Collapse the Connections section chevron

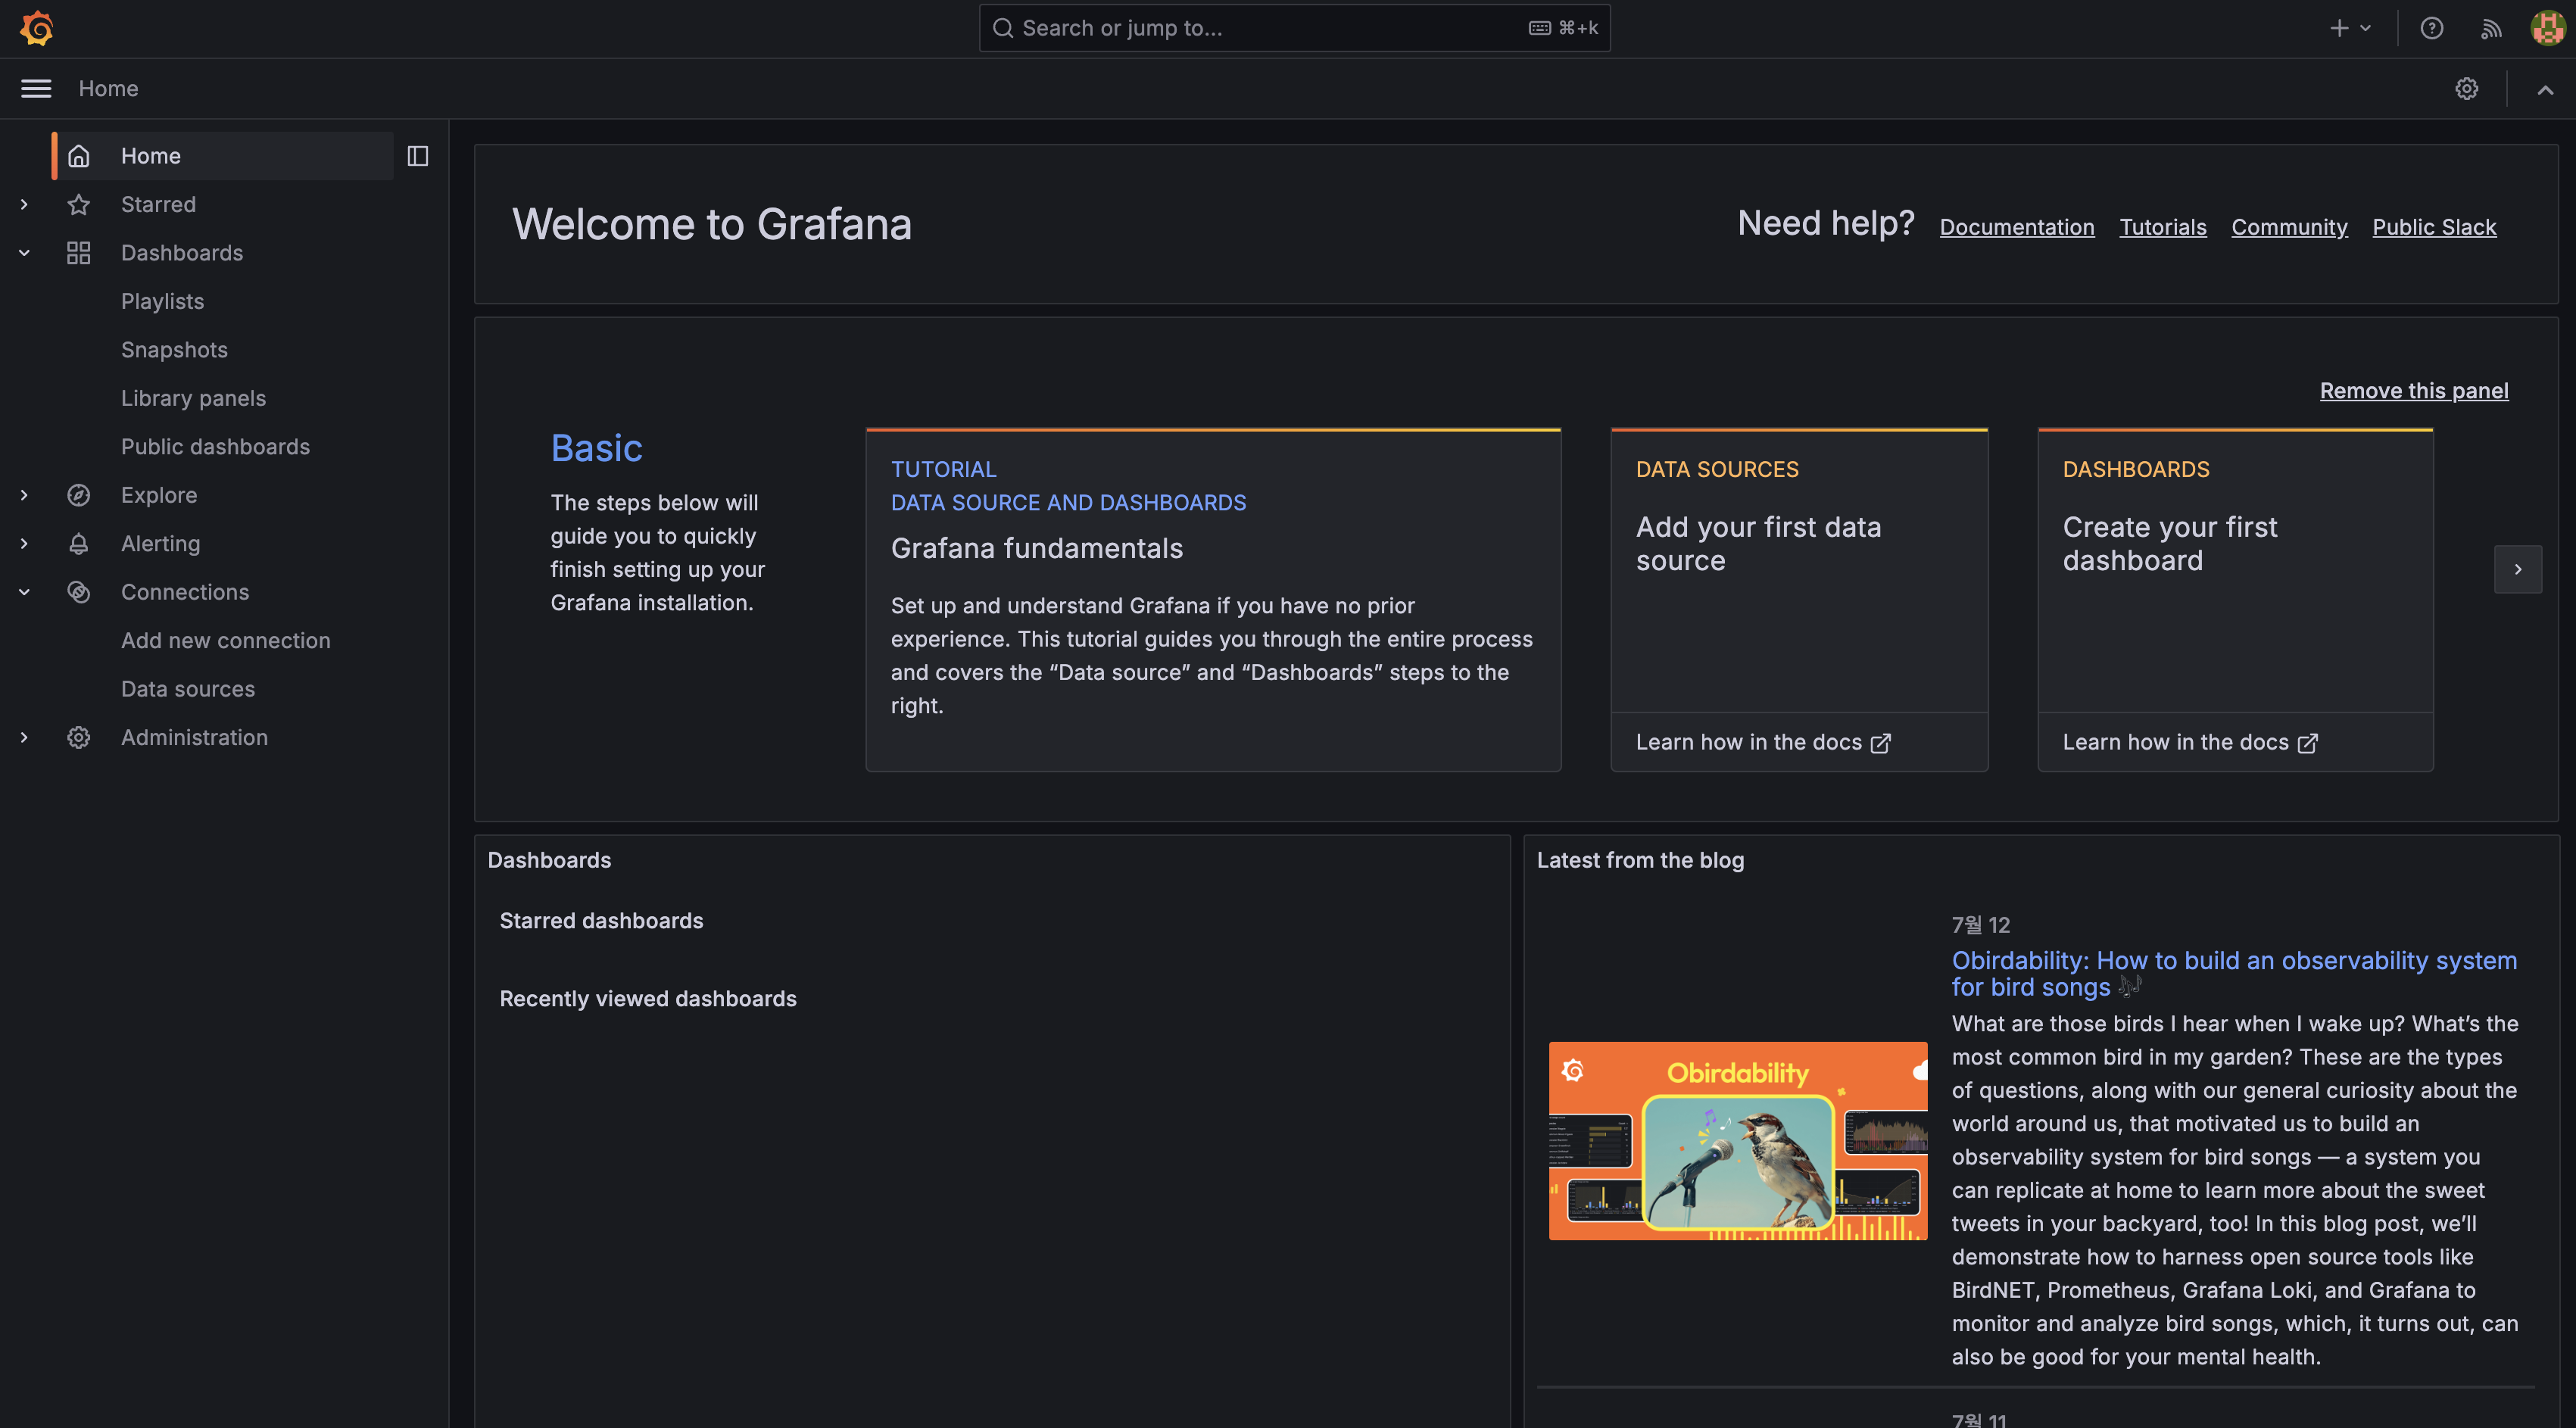tap(24, 592)
